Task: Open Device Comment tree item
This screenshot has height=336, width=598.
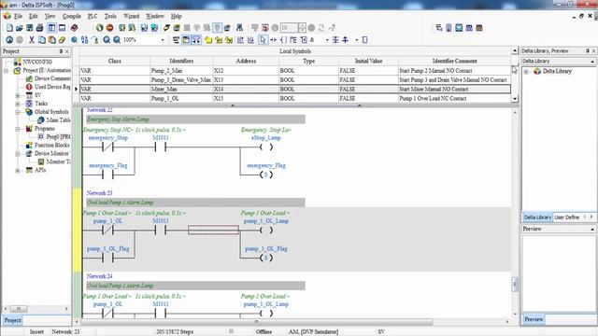Action: coord(52,78)
